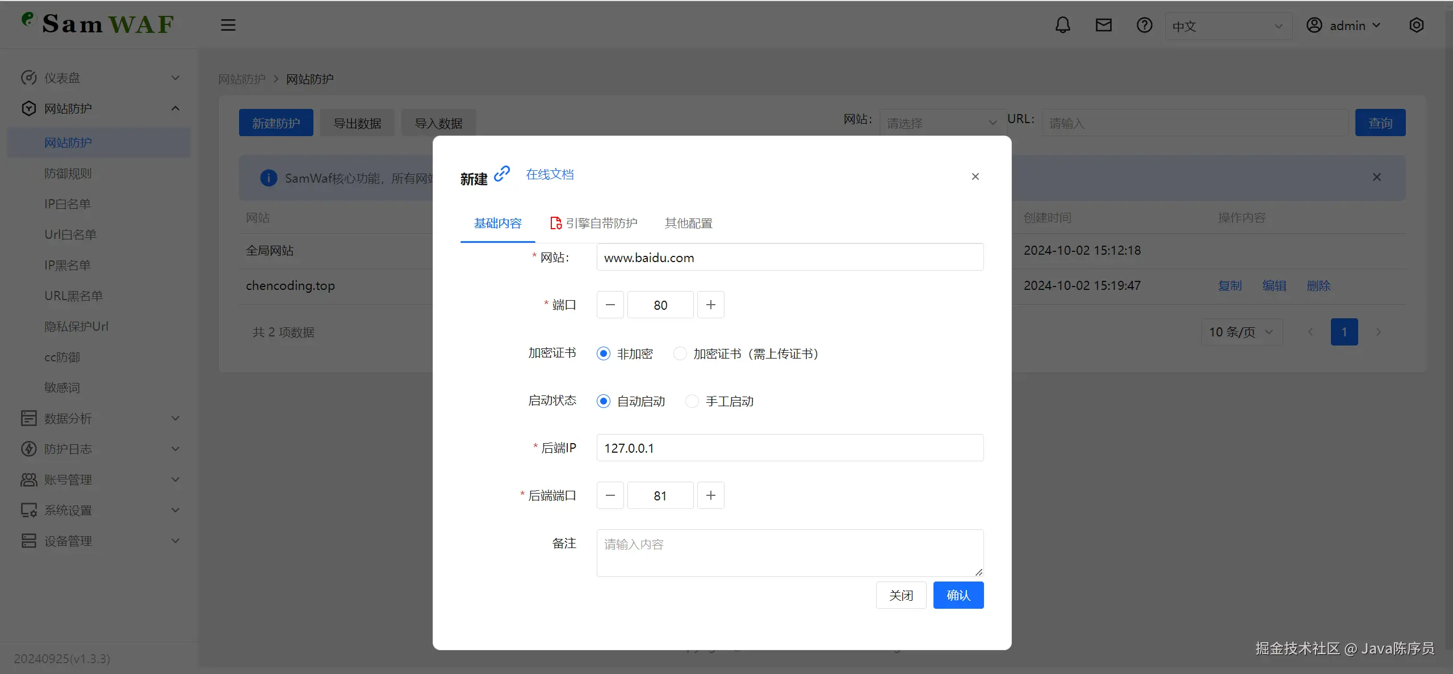
Task: Switch to the 引擎自带防护 tab
Action: pyautogui.click(x=594, y=223)
